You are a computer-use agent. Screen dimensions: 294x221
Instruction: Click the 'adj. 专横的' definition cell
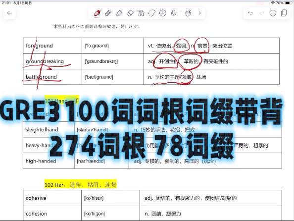(205, 161)
